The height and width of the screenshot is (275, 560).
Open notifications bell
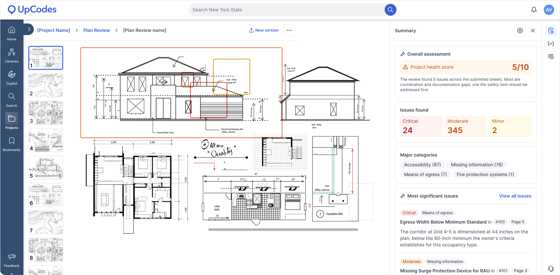point(534,10)
